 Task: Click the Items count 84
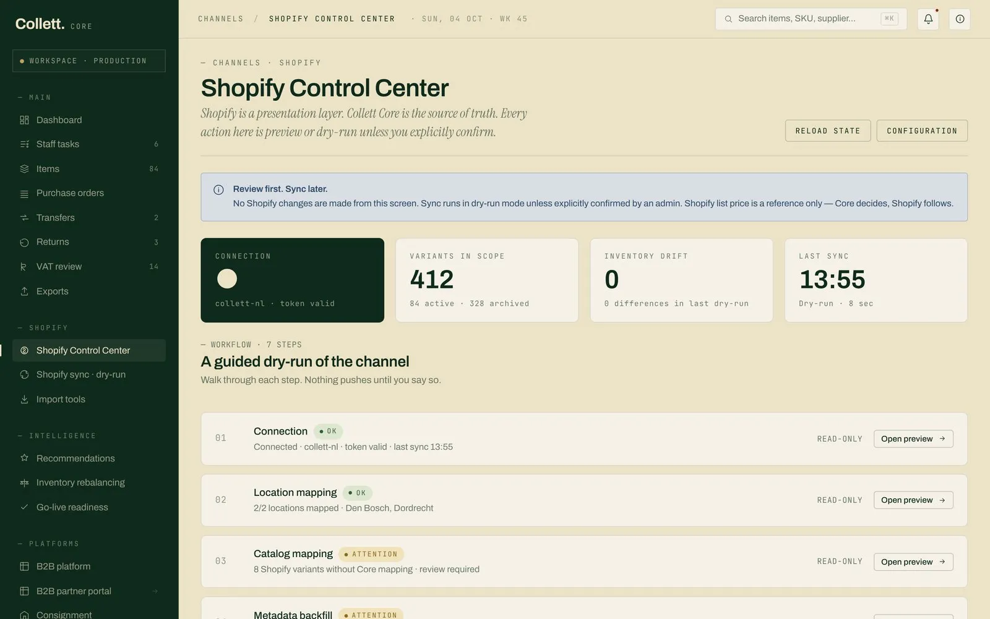click(x=154, y=169)
